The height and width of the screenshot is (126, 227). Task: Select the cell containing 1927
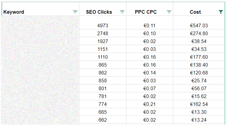pos(103,41)
